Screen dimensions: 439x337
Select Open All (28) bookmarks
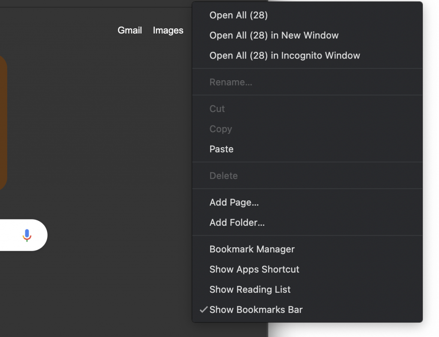[238, 15]
